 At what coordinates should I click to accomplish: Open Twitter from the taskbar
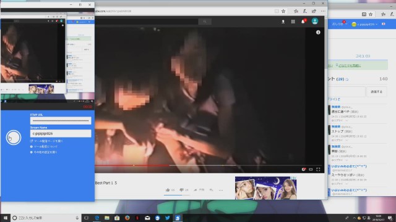168,218
